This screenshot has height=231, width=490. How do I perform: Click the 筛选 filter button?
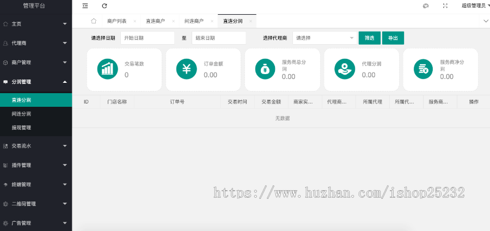369,38
